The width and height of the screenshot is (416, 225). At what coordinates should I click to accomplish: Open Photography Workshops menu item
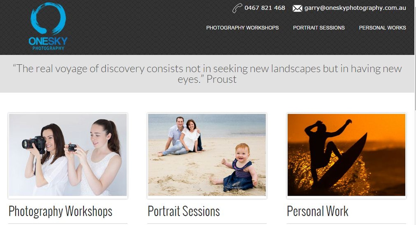click(x=242, y=28)
